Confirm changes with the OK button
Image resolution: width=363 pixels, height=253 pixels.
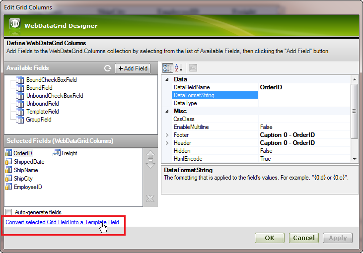point(269,238)
